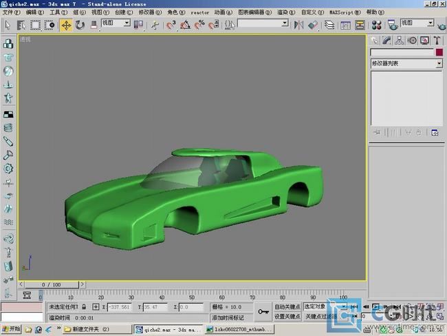Toggle the Spinner Snap button
The image size is (447, 336).
(213, 25)
